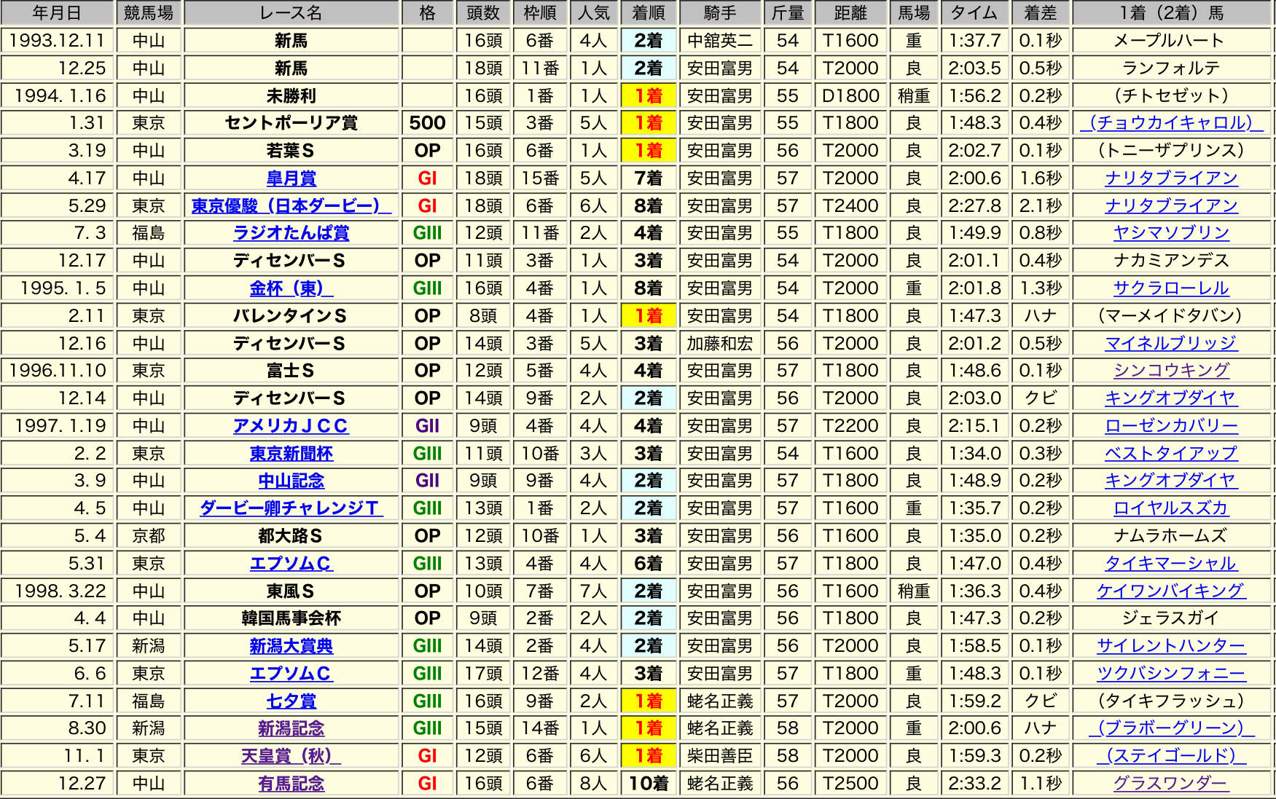Screen dimensions: 1276x799
Task: Select the ダービー卿チャレンジT link
Action: tap(291, 508)
